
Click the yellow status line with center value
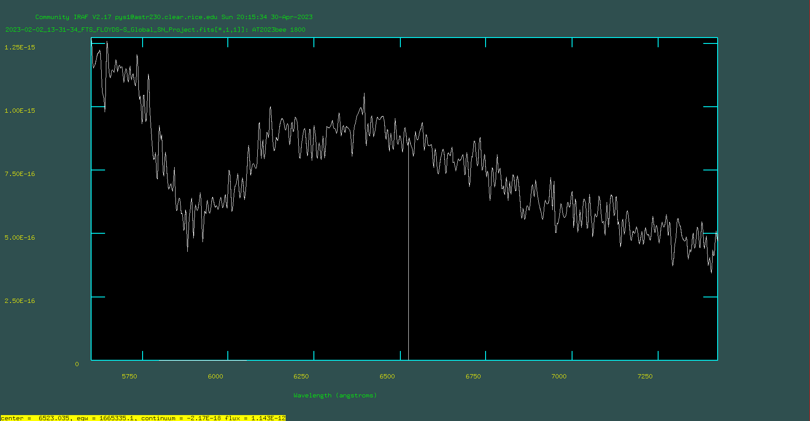[x=143, y=418]
